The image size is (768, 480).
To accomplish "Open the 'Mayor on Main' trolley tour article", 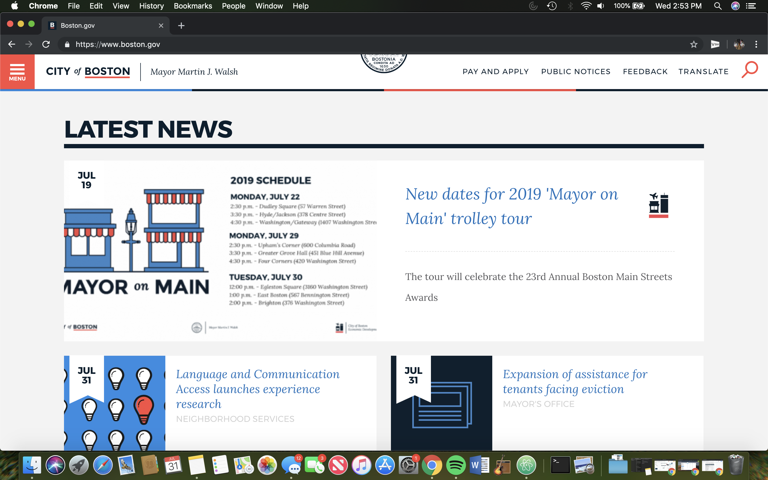I will click(511, 206).
